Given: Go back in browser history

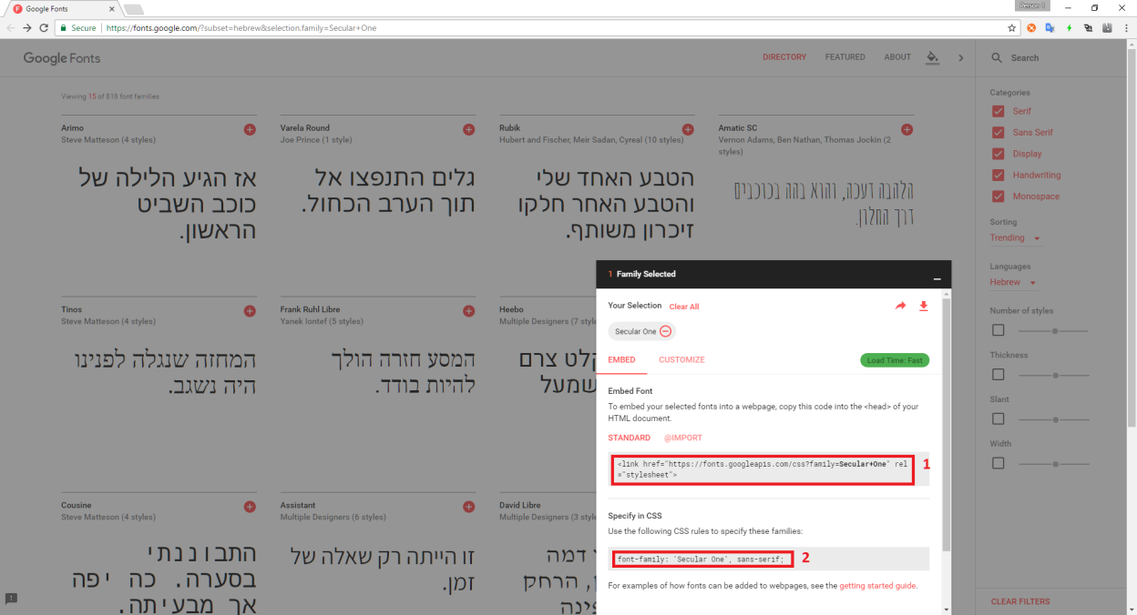Looking at the screenshot, I should click(10, 28).
